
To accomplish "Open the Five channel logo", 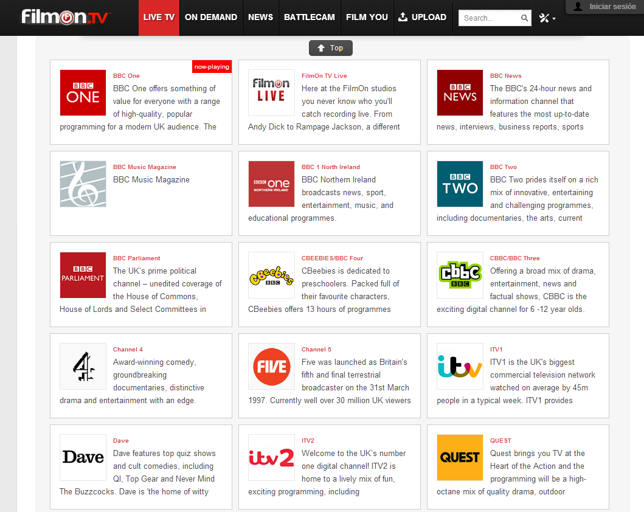I will pos(271,366).
